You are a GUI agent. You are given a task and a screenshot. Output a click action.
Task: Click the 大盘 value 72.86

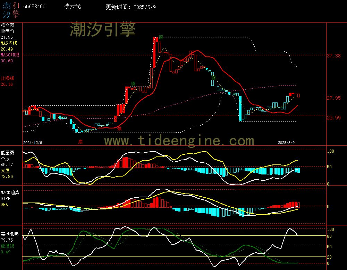click(7, 177)
